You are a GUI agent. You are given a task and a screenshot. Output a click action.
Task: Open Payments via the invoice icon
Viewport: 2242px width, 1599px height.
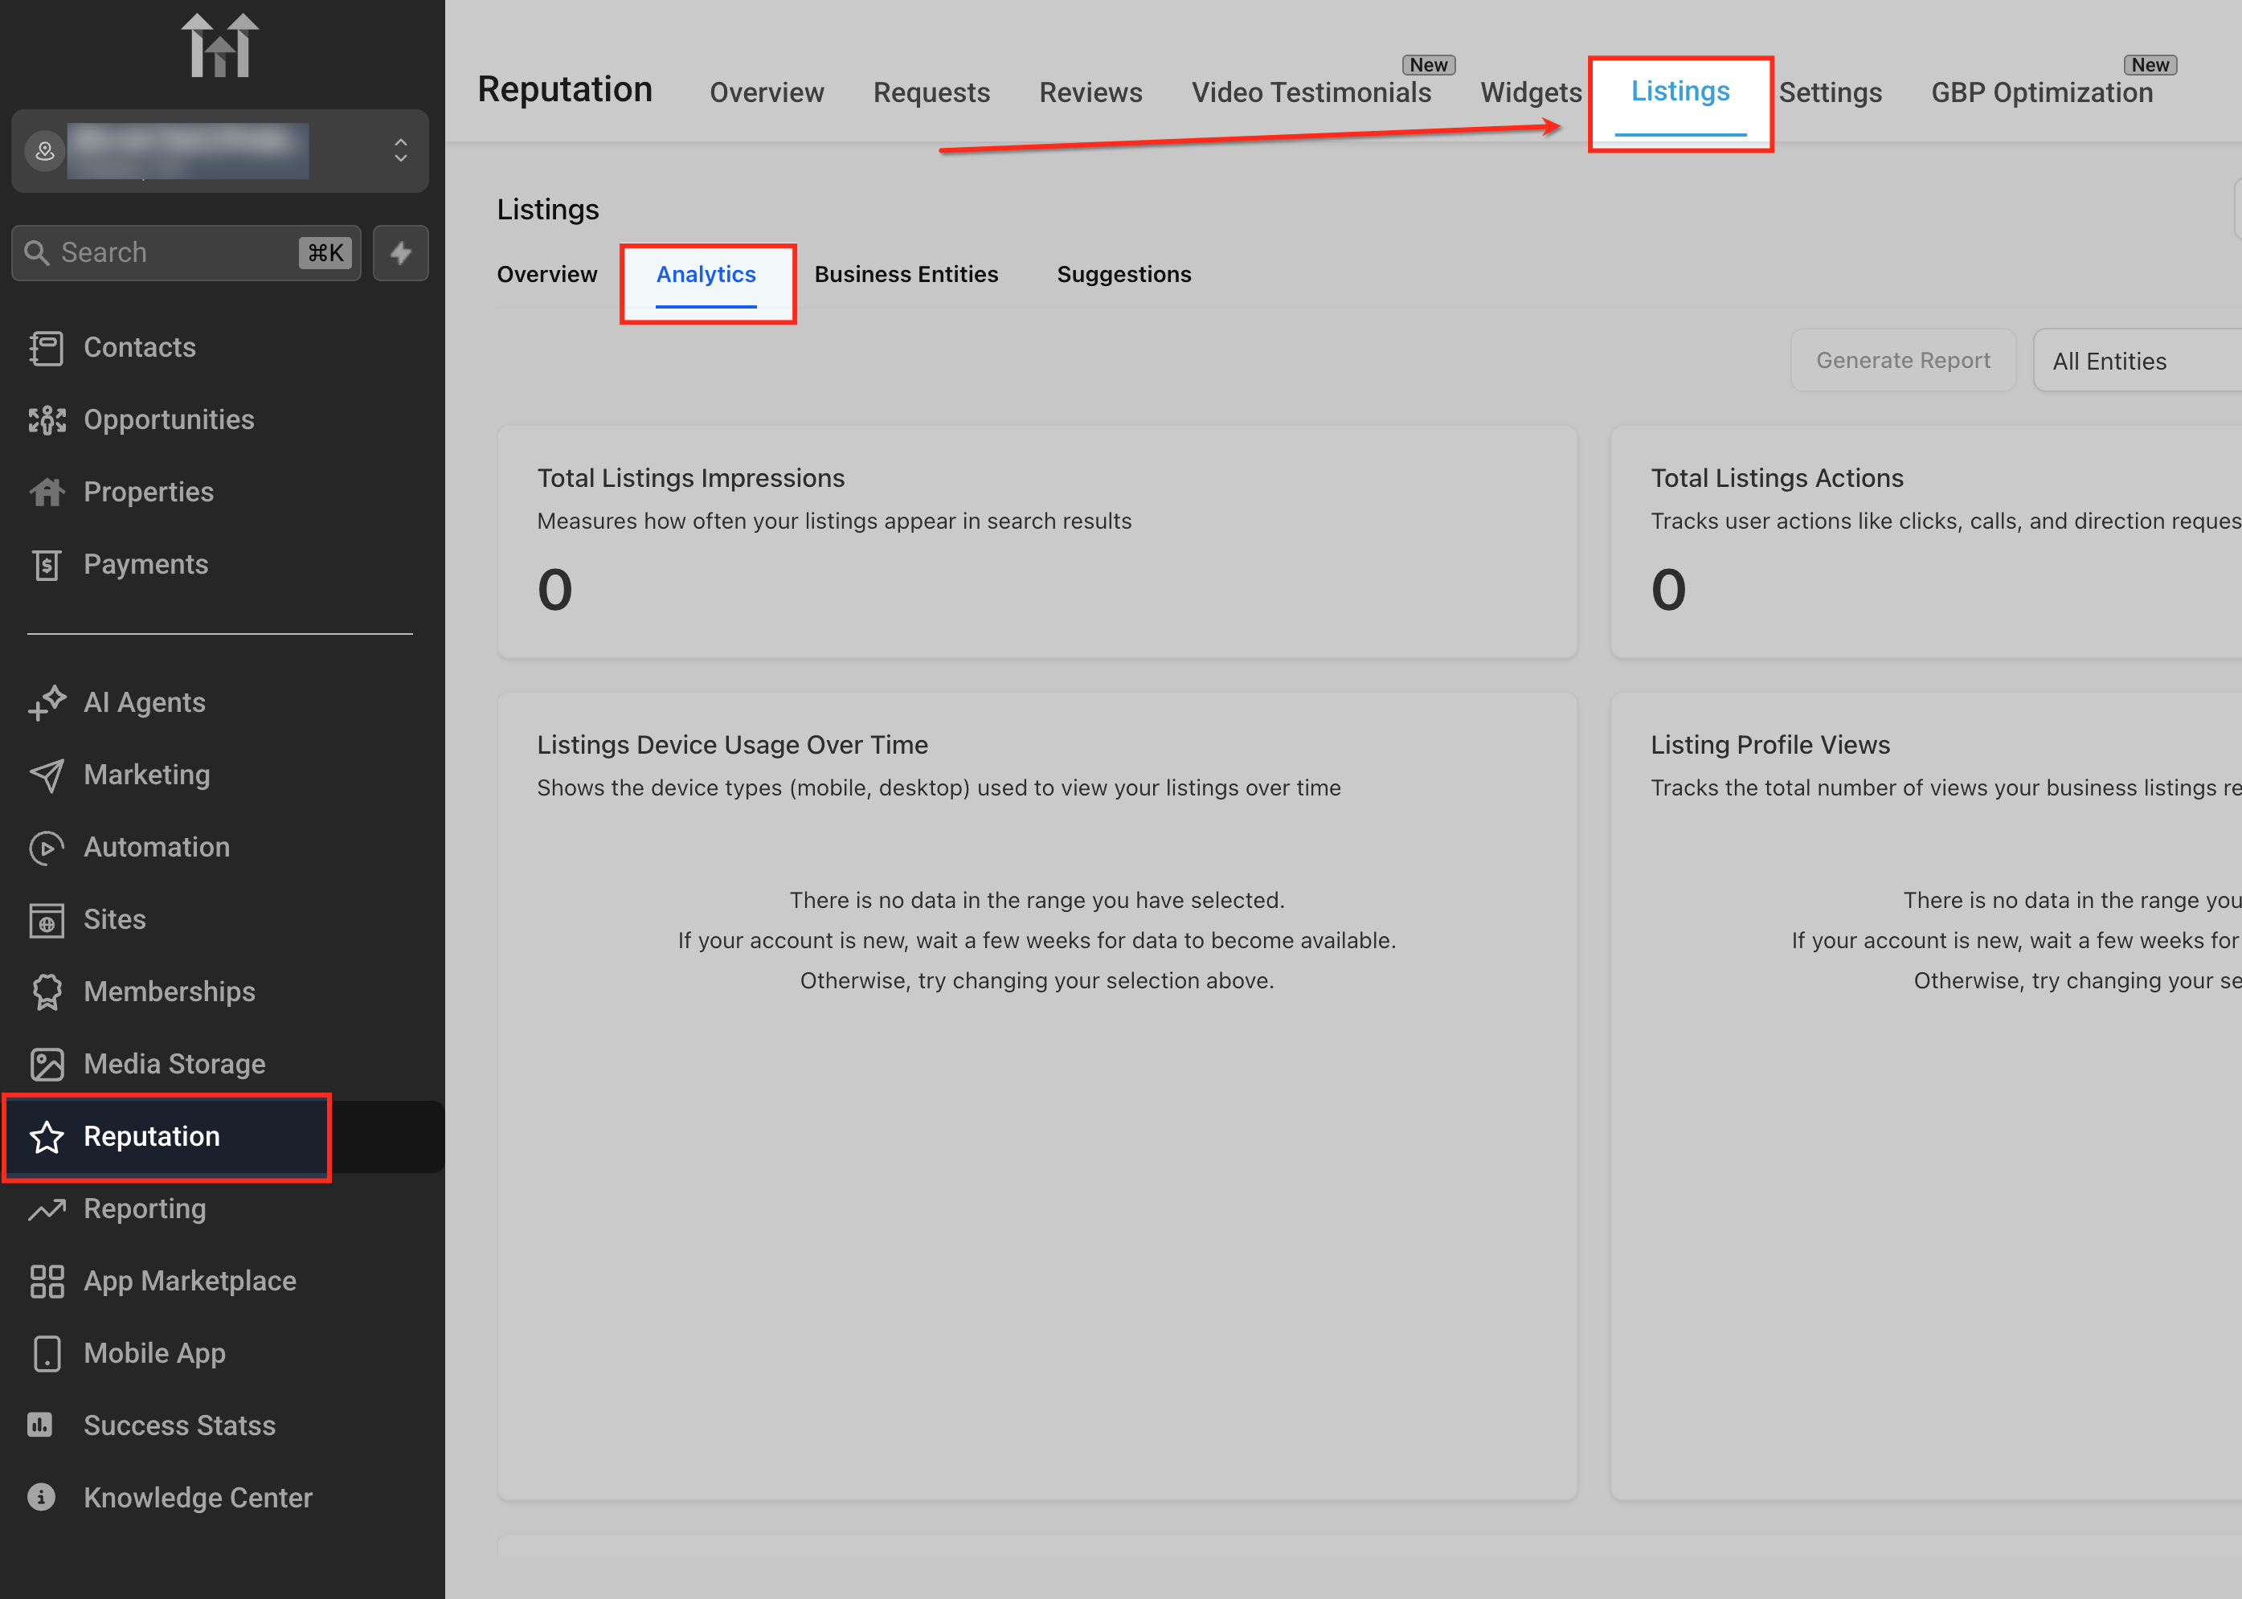pos(47,565)
